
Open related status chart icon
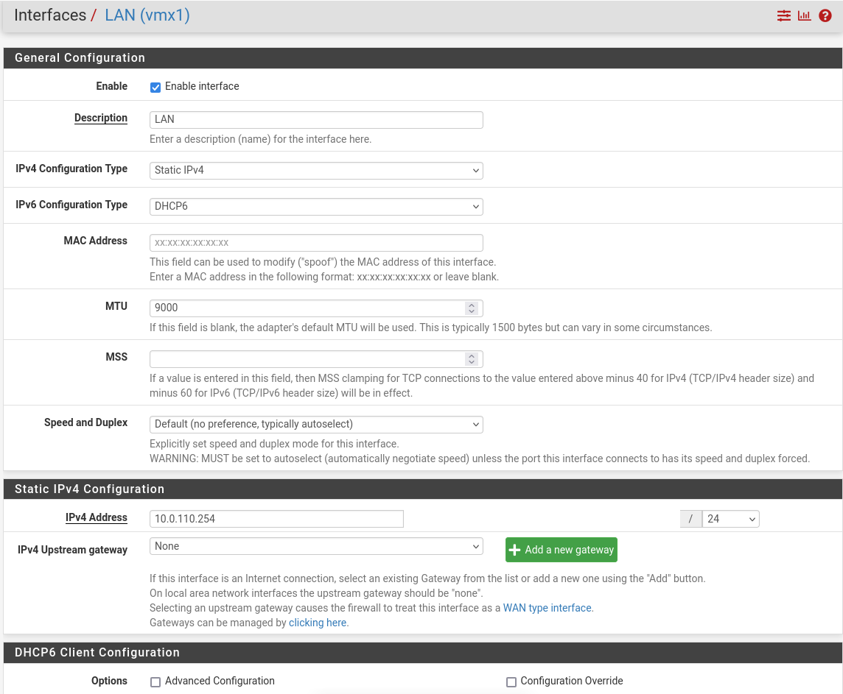tap(804, 15)
